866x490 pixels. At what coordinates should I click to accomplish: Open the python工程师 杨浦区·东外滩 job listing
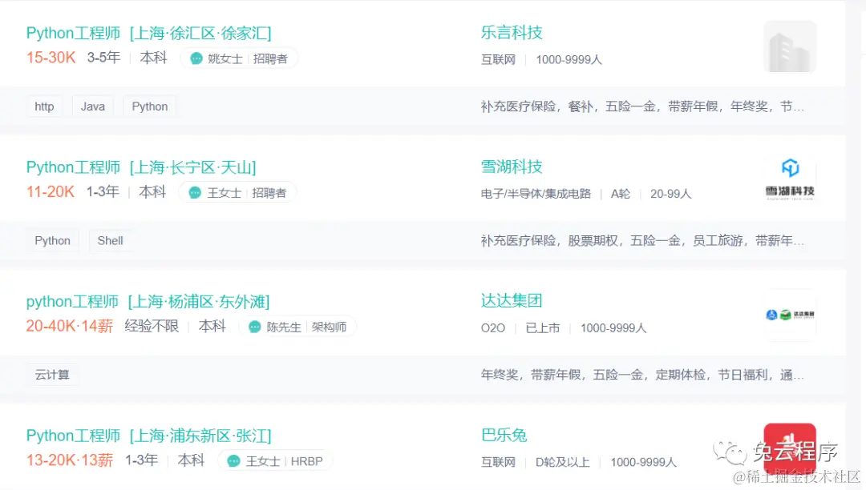[148, 302]
